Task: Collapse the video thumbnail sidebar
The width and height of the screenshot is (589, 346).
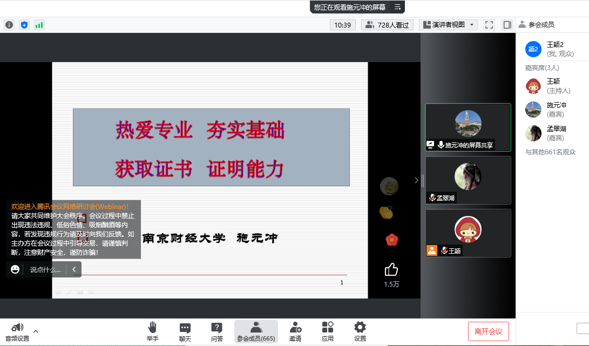Action: tap(416, 180)
